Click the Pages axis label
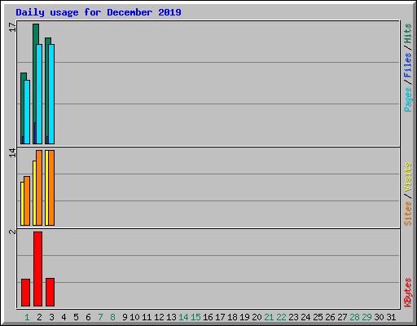The image size is (417, 326). 407,99
